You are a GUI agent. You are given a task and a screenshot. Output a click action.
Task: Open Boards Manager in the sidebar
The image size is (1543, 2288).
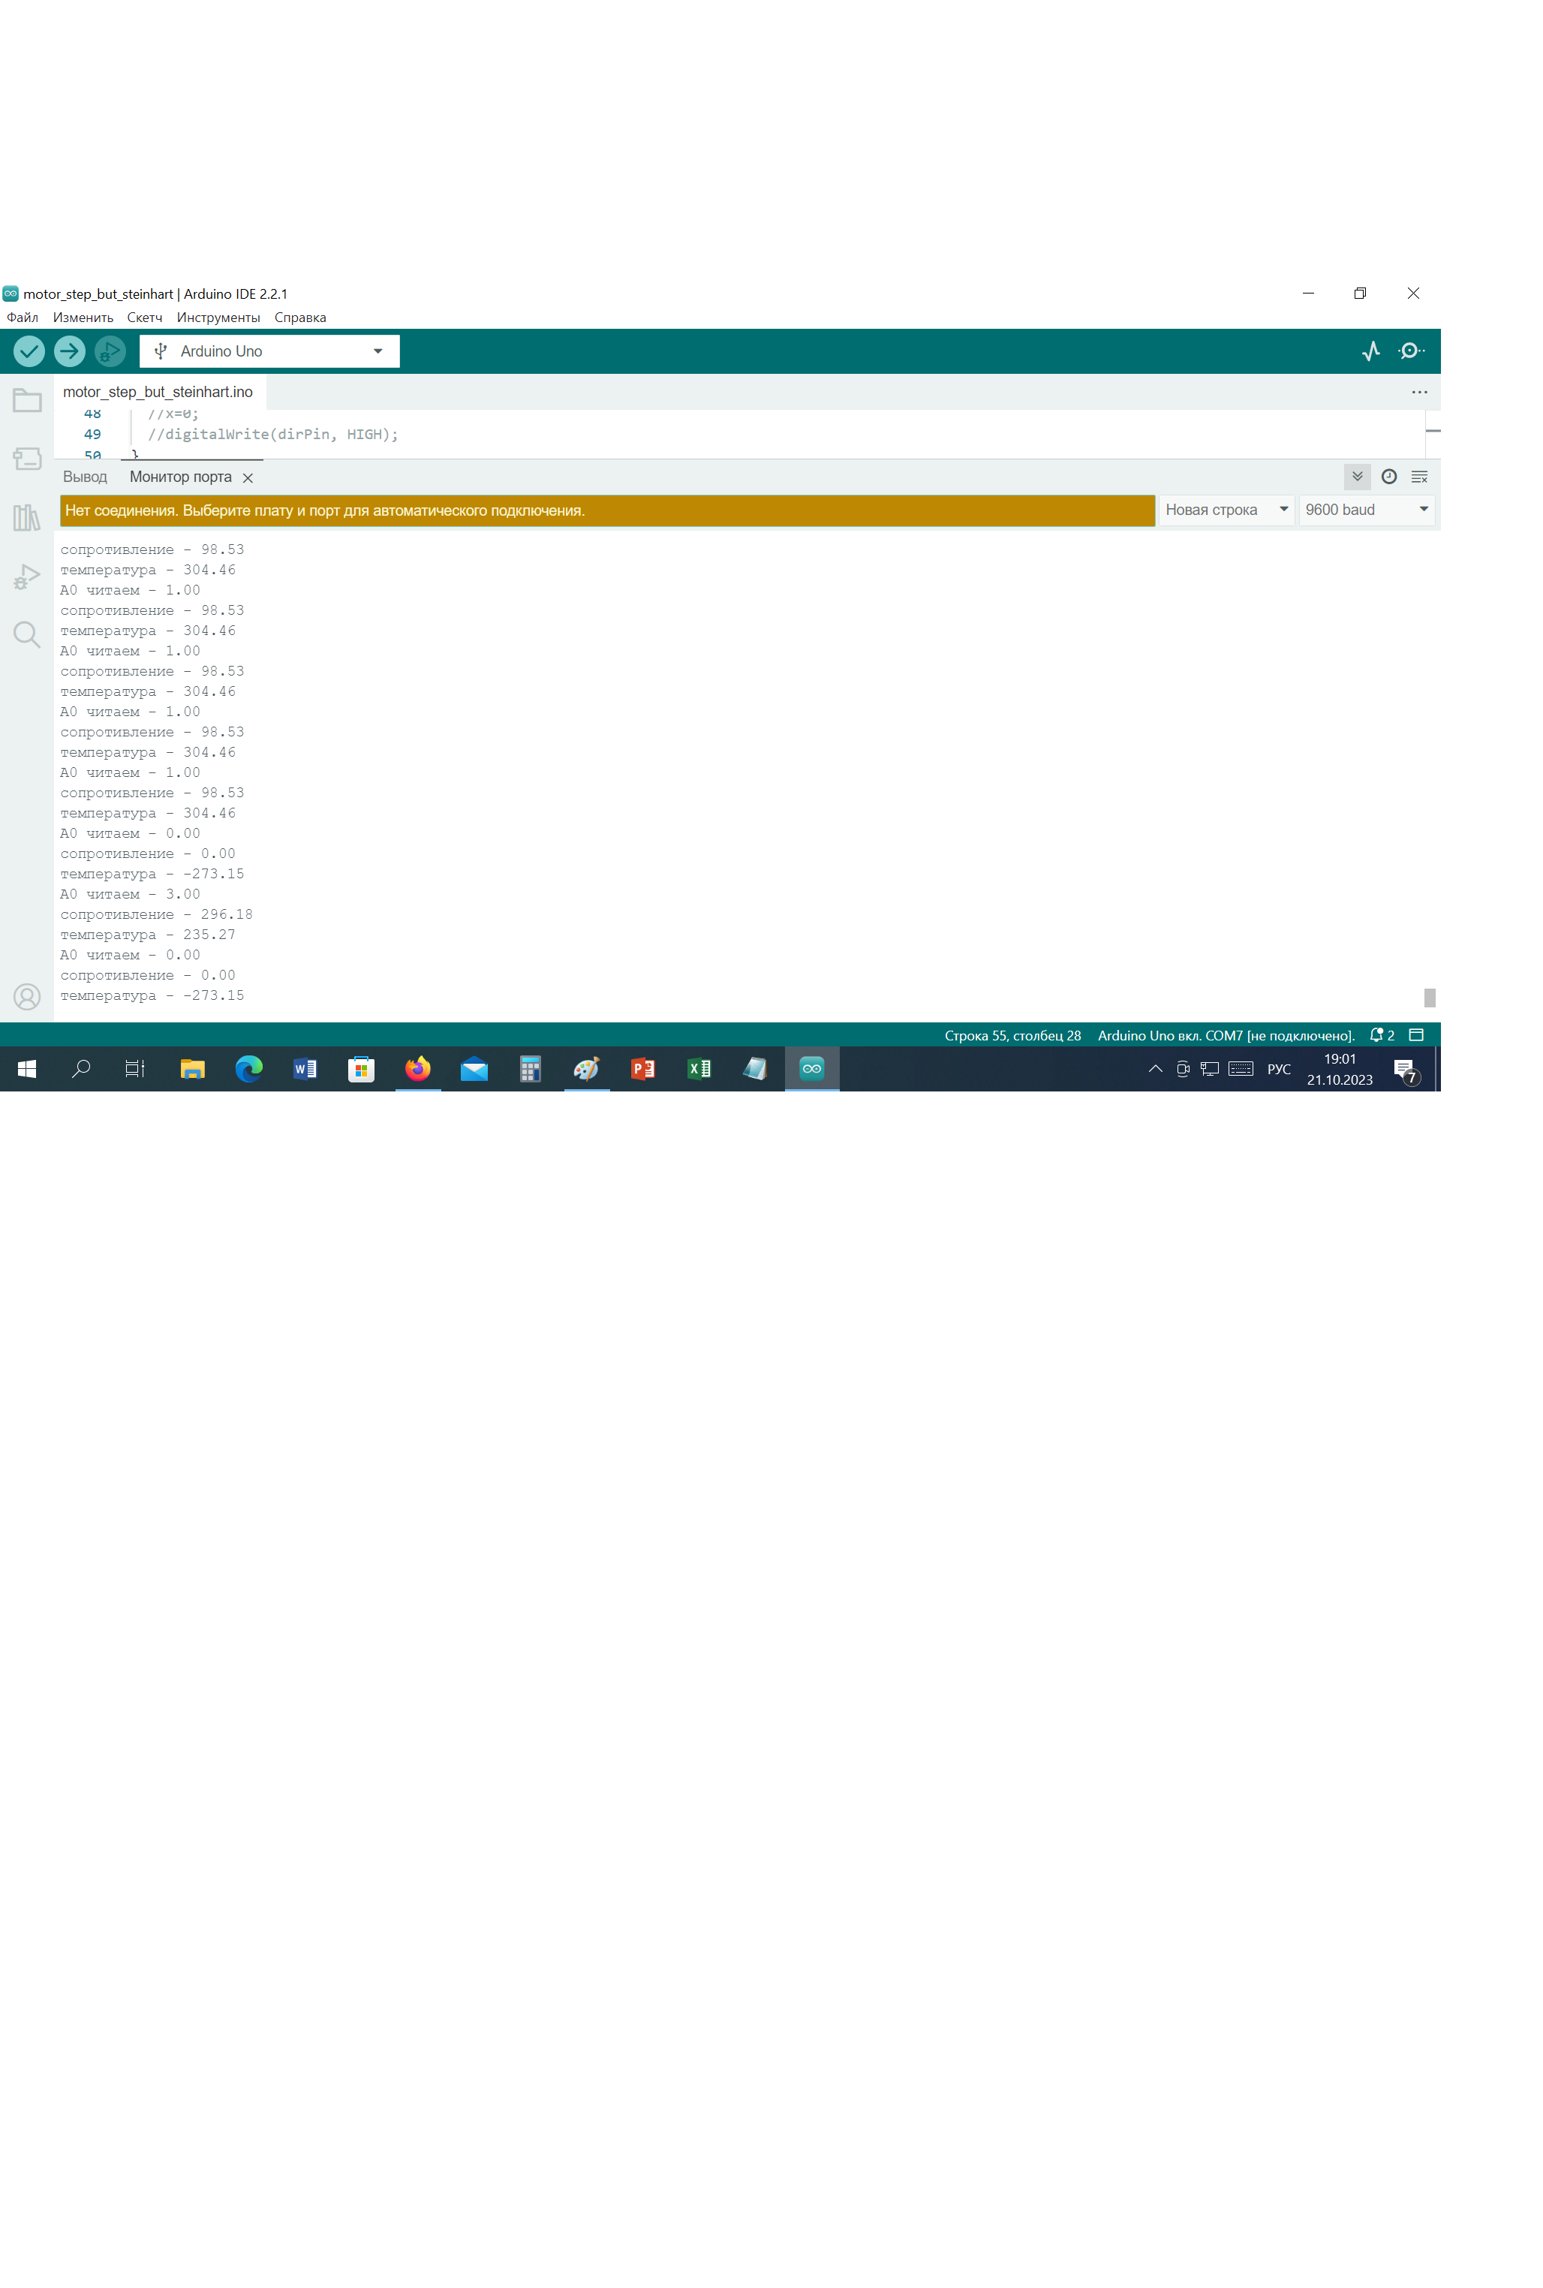point(26,459)
